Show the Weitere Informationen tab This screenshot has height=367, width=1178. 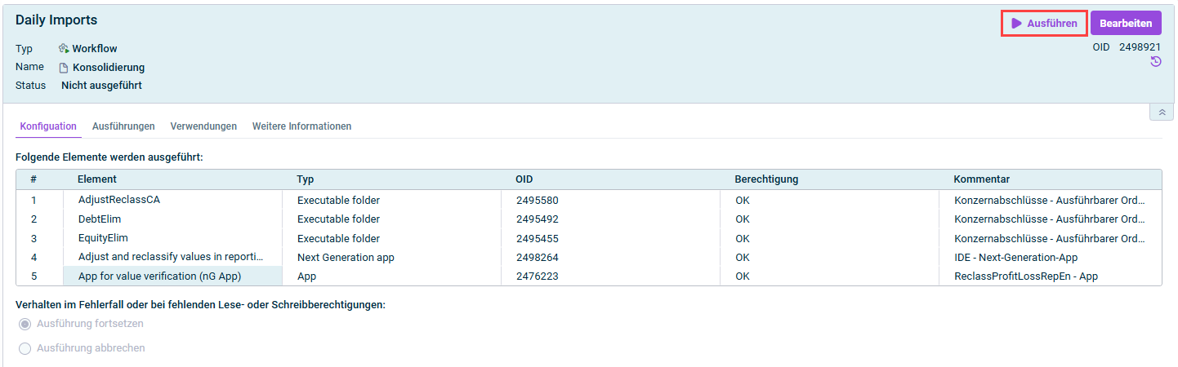[301, 126]
